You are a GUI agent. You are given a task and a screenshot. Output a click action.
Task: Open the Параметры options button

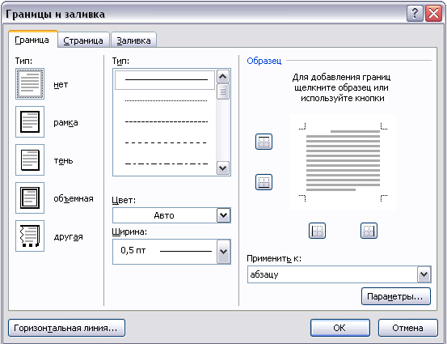(x=396, y=296)
